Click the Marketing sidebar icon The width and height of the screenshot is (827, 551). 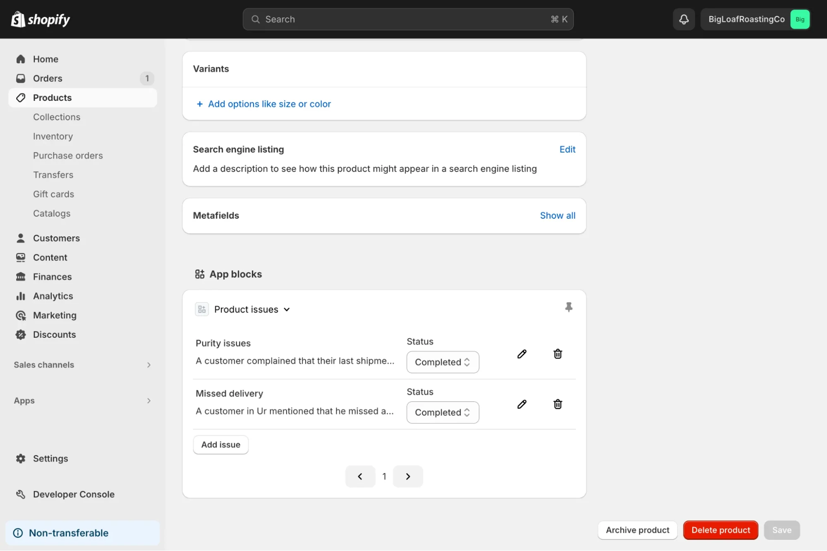pyautogui.click(x=20, y=315)
